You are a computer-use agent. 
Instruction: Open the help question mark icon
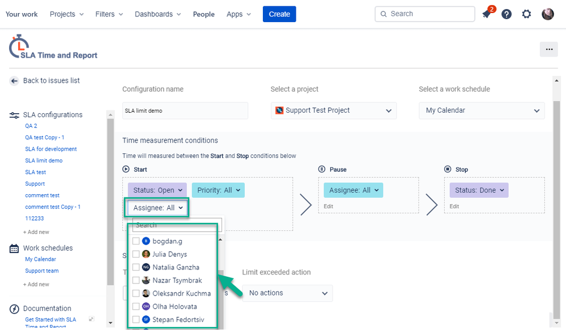point(507,14)
